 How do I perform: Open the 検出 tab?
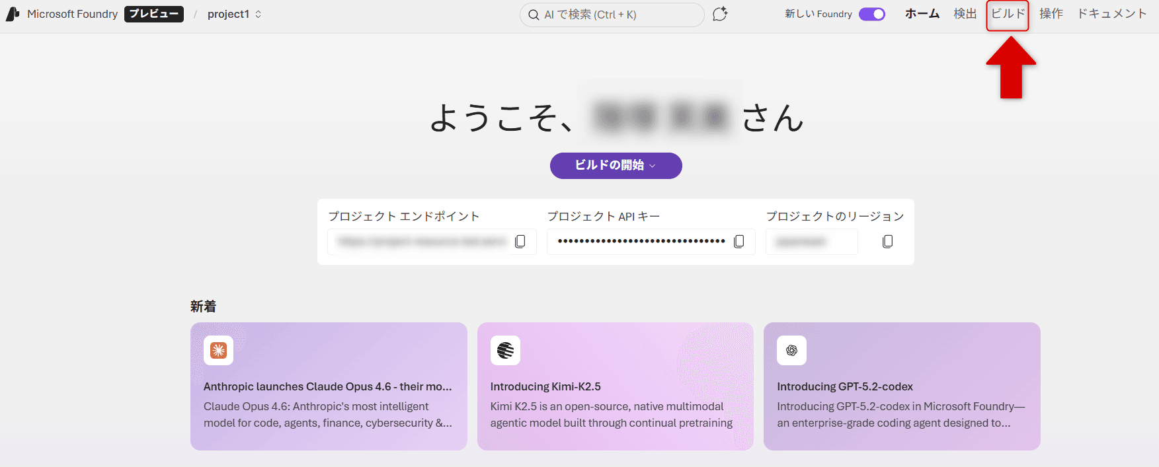tap(965, 13)
